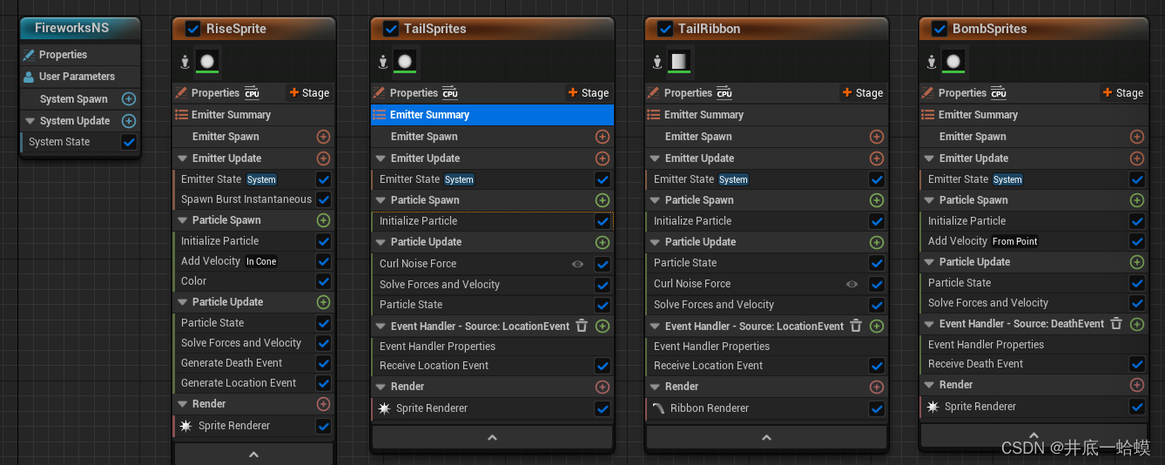The height and width of the screenshot is (465, 1165).
Task: Collapse the TailSprites emitter with bottom chevron
Action: [x=492, y=438]
